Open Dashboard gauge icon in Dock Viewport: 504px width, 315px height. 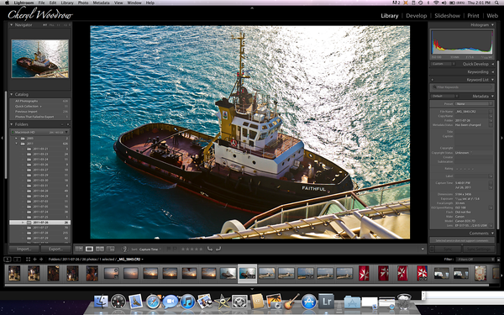coord(118,302)
